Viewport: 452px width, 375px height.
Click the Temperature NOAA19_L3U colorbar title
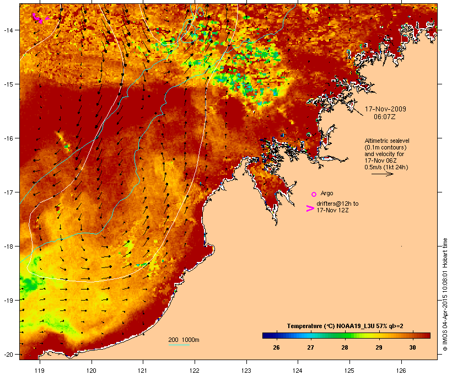(345, 326)
